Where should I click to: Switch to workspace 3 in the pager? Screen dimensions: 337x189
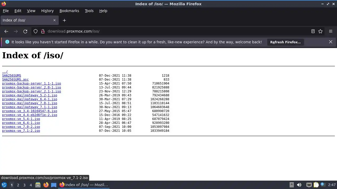tap(24, 185)
